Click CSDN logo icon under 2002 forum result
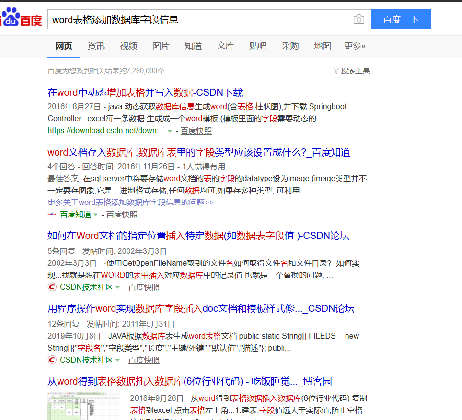 (52, 287)
